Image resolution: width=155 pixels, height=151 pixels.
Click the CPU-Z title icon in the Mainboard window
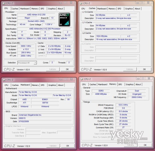point(4,80)
